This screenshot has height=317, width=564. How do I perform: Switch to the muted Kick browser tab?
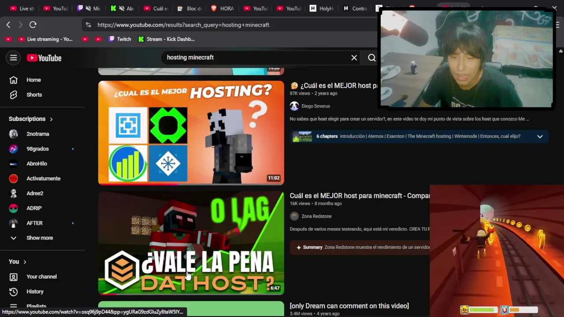[x=122, y=8]
